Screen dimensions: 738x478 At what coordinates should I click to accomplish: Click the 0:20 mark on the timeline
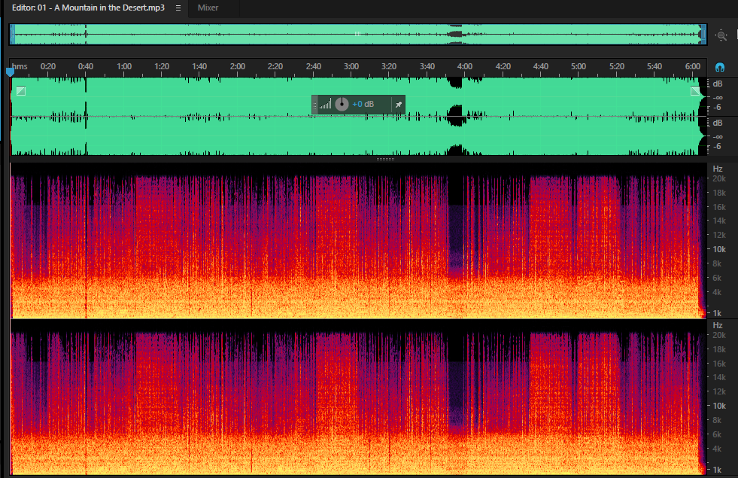pyautogui.click(x=48, y=66)
